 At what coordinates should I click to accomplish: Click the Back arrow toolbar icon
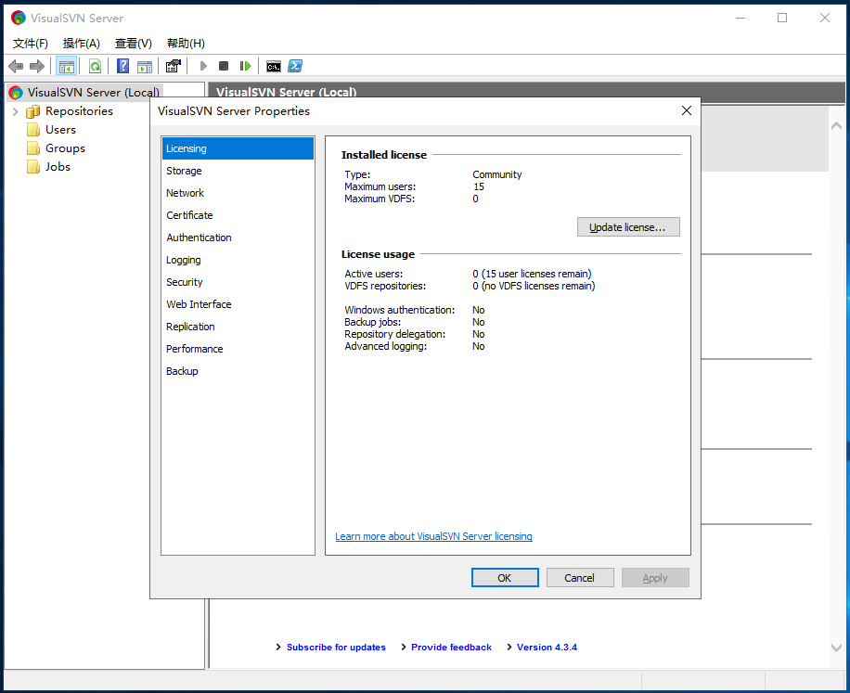click(16, 66)
